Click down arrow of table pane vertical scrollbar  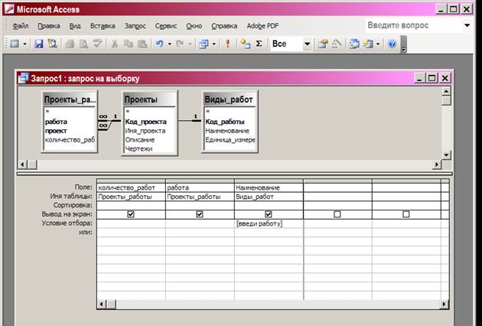[x=446, y=155]
